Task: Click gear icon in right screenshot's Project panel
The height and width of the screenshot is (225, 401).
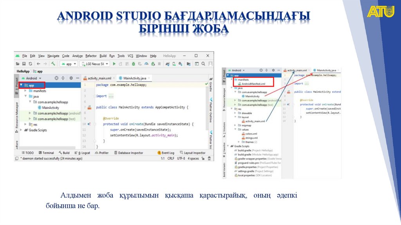Action: pos(273,70)
